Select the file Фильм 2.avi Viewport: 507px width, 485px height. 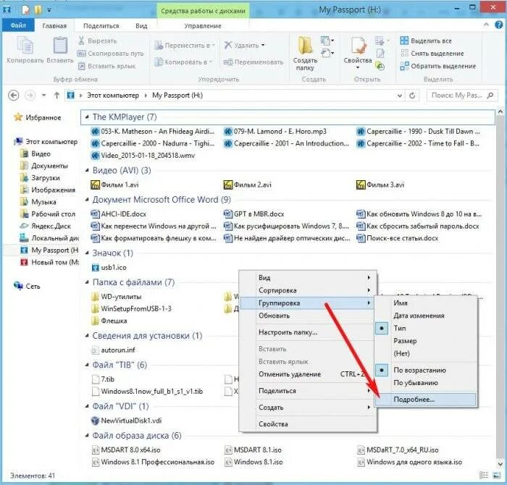coord(248,185)
